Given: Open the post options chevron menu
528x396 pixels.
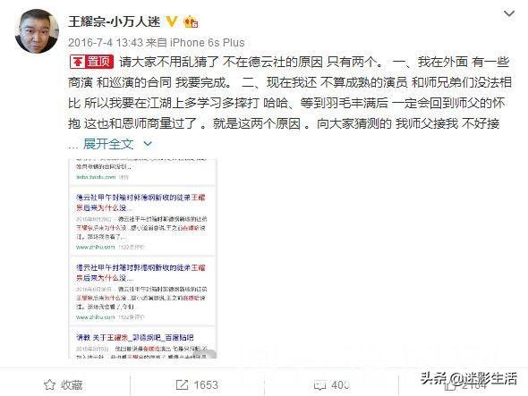Looking at the screenshot, I should click(508, 13).
